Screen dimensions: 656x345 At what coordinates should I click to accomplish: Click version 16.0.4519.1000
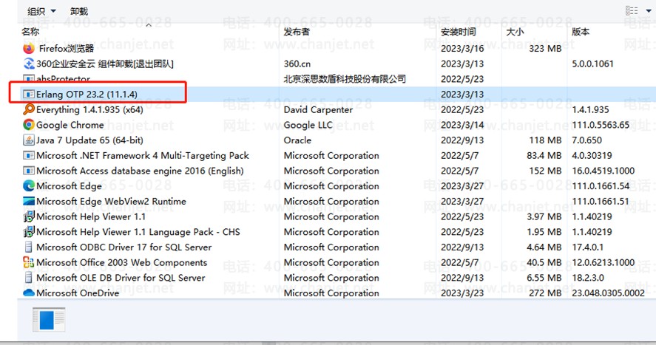tap(603, 171)
